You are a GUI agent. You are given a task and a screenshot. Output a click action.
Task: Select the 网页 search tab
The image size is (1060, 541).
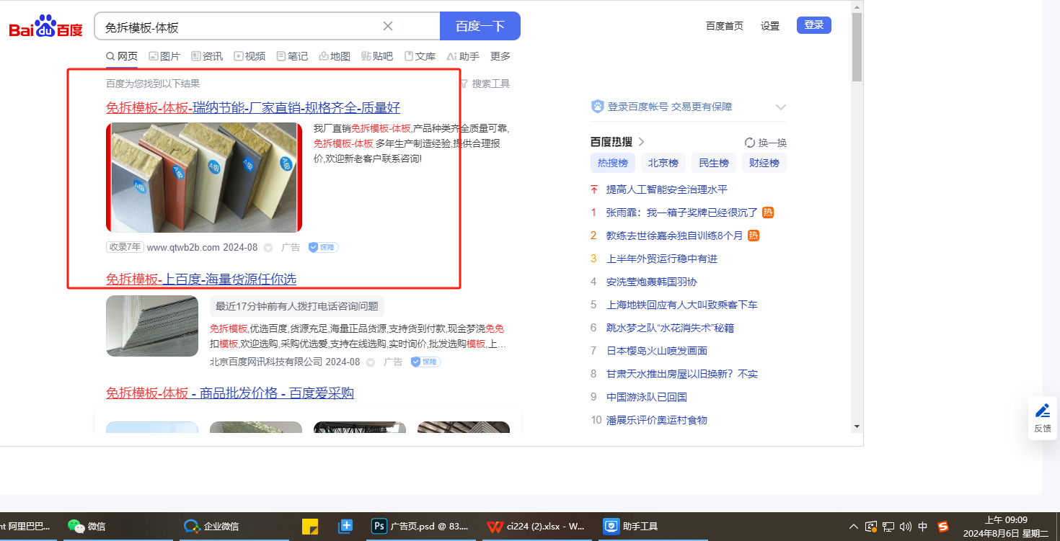(122, 56)
